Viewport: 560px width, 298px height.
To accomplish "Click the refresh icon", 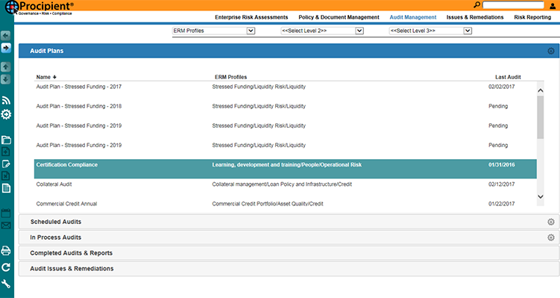I will coord(6,267).
